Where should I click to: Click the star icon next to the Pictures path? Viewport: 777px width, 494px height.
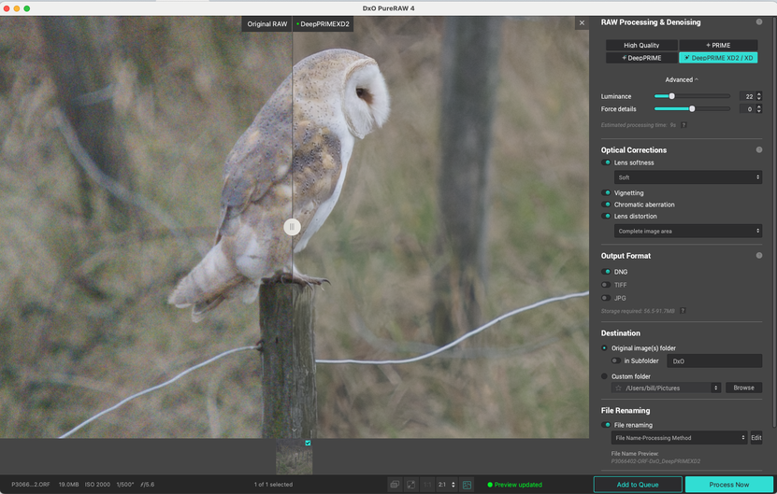[618, 388]
